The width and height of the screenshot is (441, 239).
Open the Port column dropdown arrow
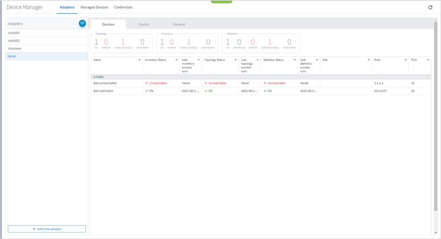428,60
